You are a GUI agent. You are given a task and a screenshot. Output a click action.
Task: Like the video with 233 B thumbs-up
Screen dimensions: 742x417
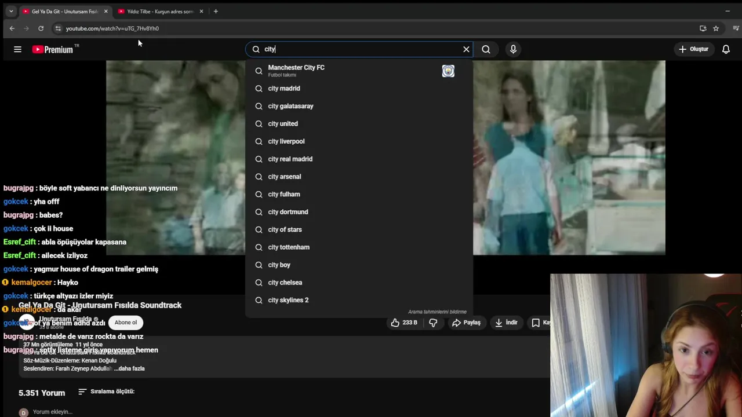coord(404,323)
